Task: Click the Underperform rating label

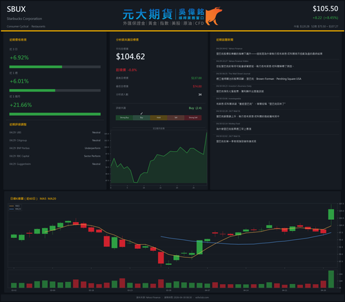Action: pos(92,148)
